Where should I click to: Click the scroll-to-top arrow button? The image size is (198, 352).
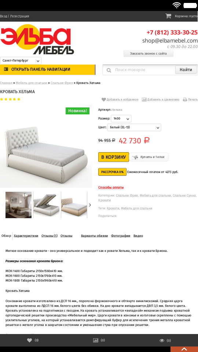coord(184,349)
